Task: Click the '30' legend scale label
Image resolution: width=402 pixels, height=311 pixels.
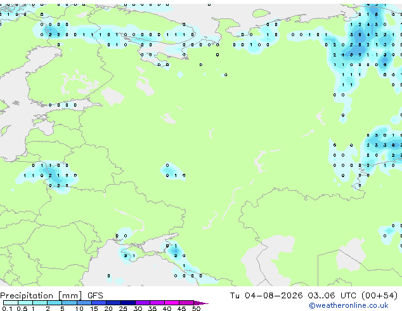Action: [138, 308]
